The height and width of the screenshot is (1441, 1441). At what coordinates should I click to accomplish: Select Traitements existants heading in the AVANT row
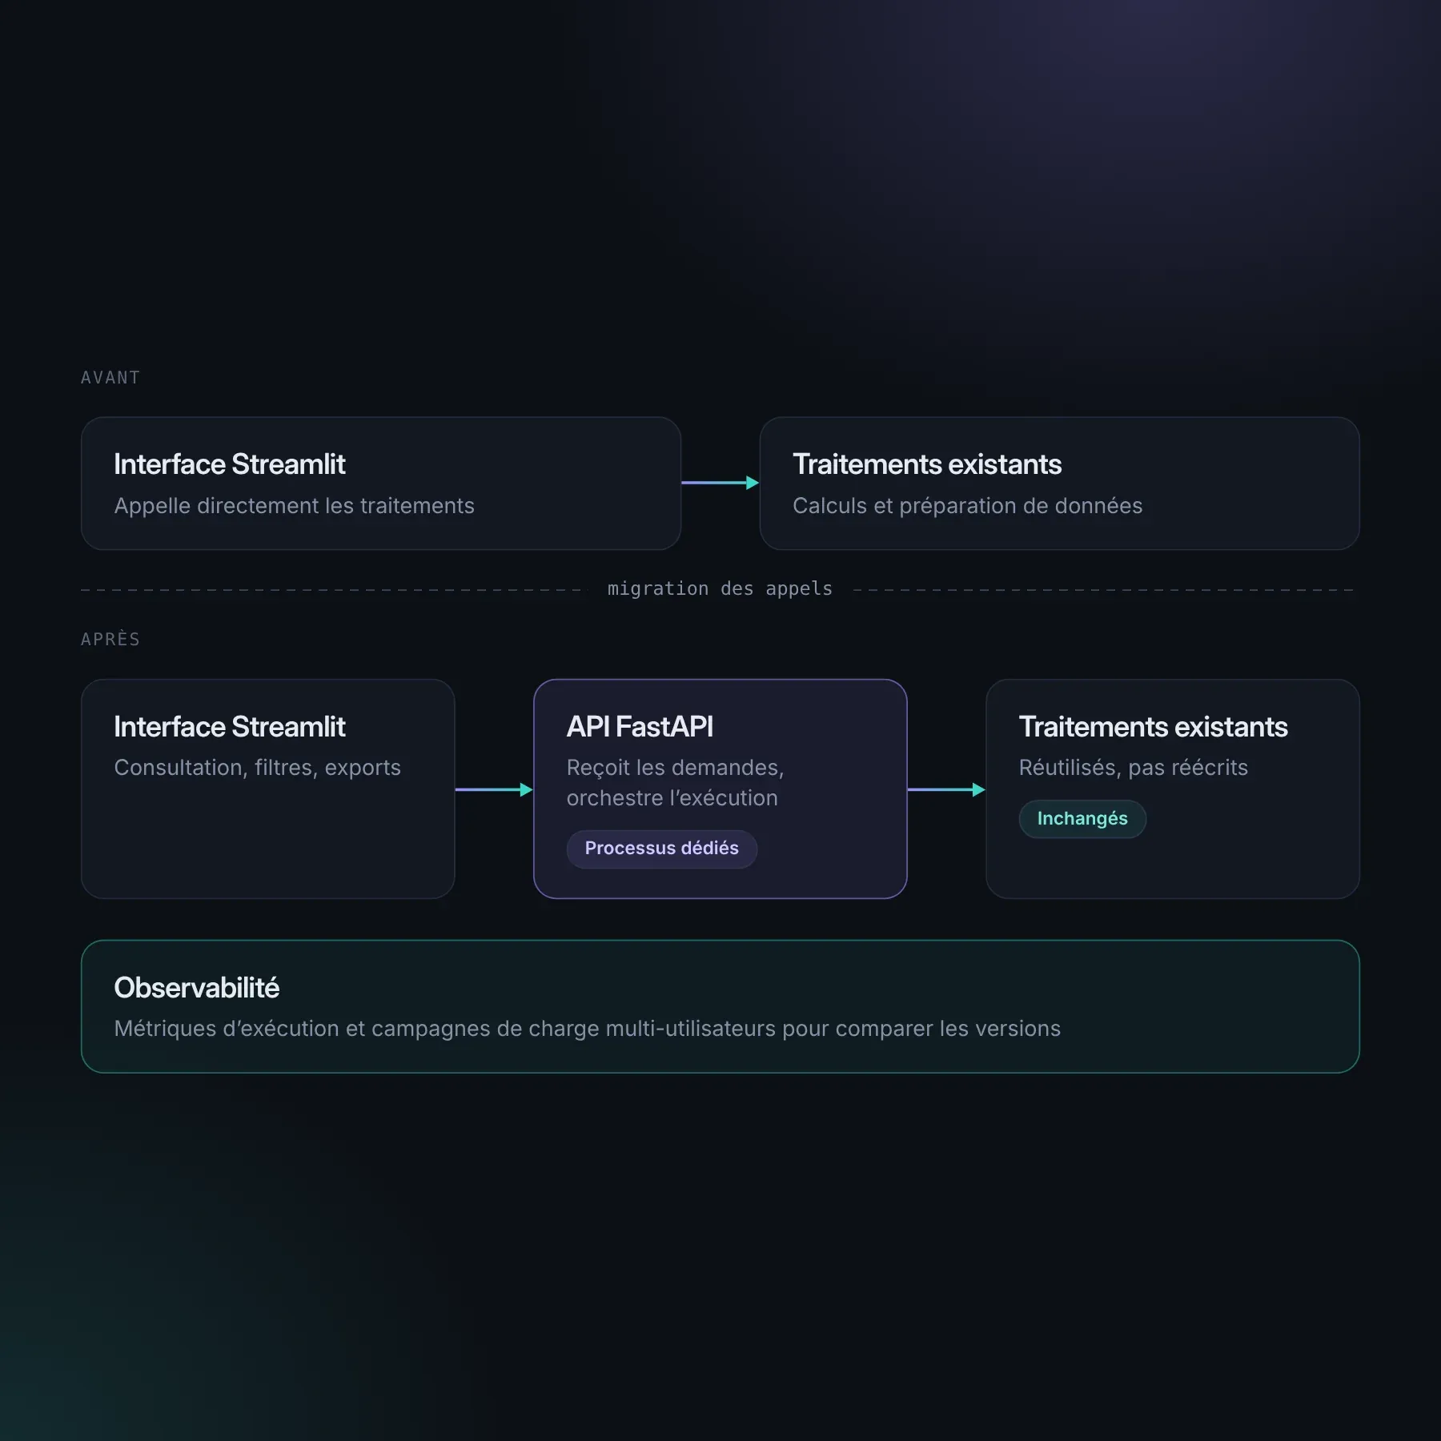(927, 464)
